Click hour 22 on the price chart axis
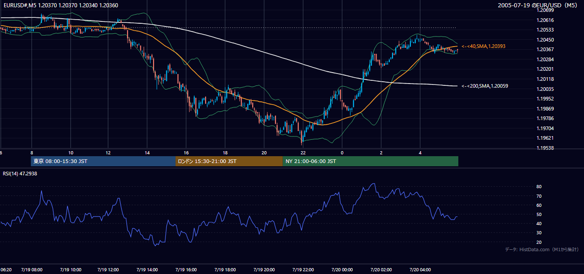 coord(303,153)
